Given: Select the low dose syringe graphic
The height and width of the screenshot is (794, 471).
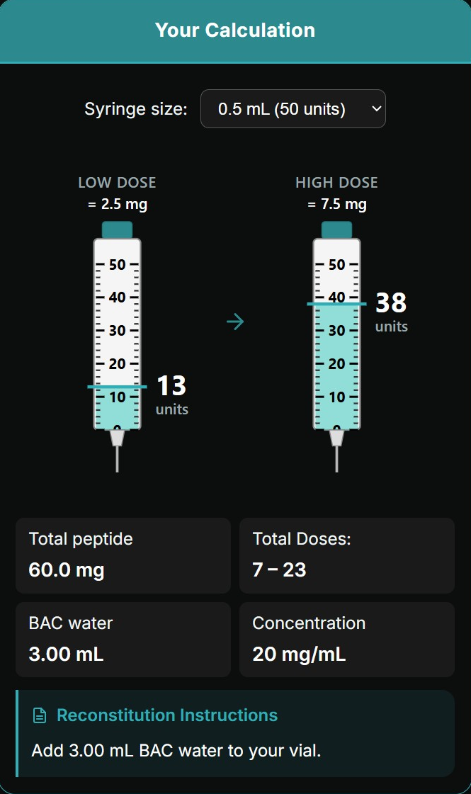Looking at the screenshot, I should [117, 333].
